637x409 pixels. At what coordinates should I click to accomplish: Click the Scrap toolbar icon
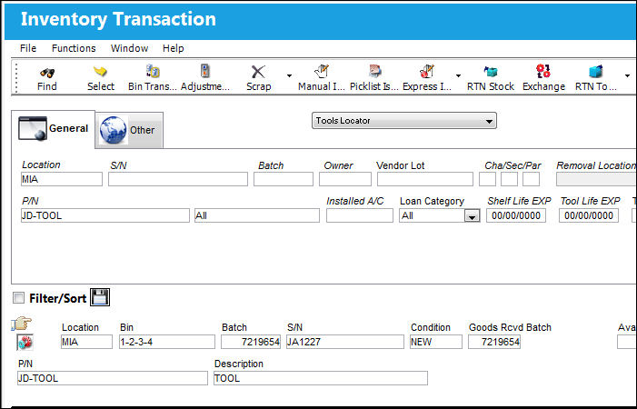(258, 72)
